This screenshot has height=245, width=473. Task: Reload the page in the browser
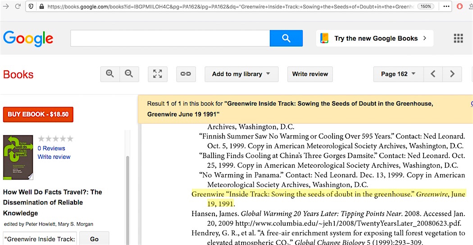point(18,6)
